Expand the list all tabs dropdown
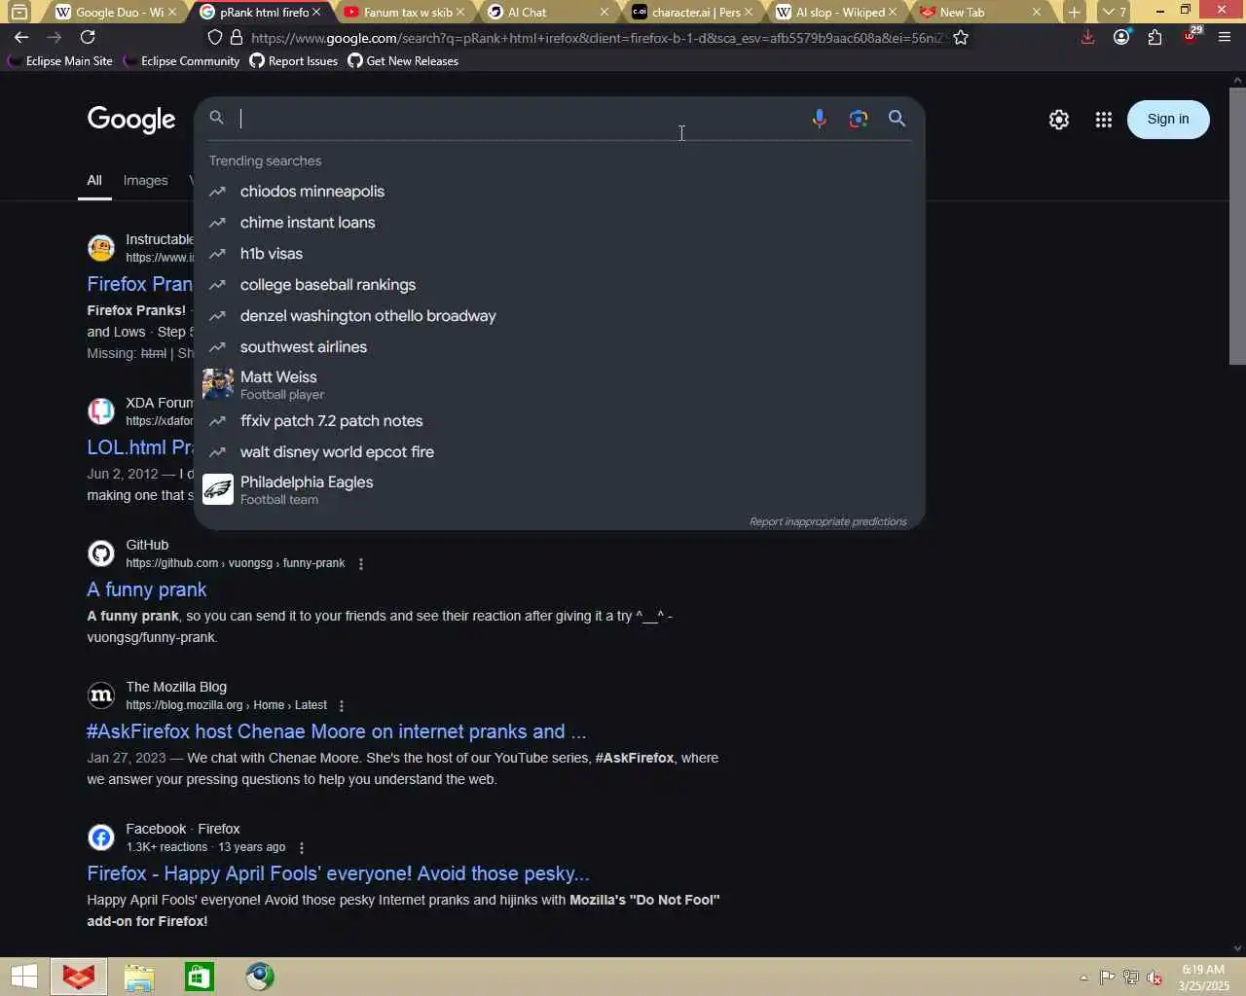1246x996 pixels. [x=1115, y=12]
